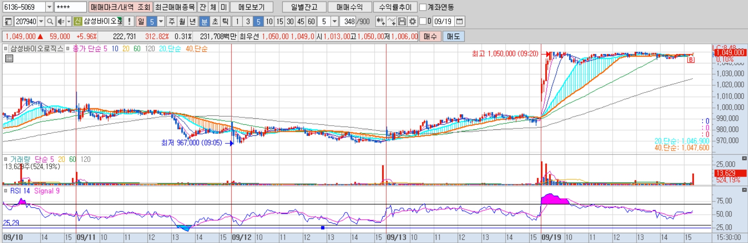Open the day count dropdown next to 일 5
Image resolution: width=748 pixels, height=243 pixels.
click(x=161, y=21)
